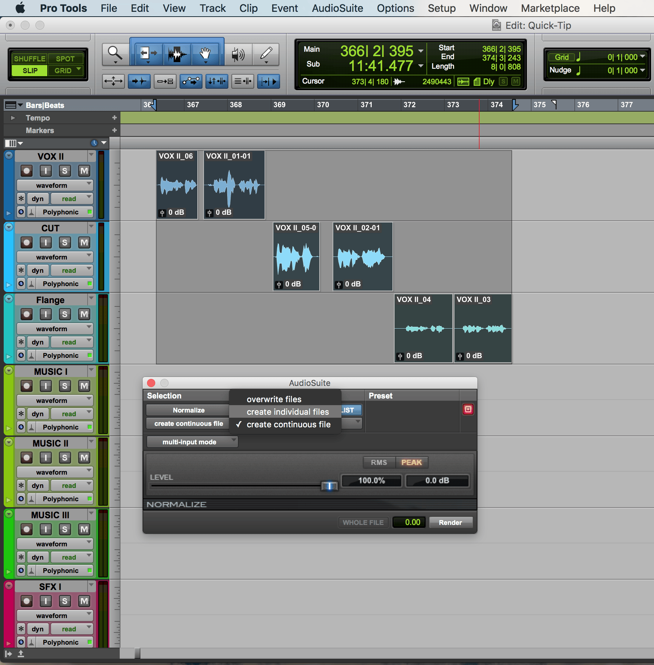Screen dimensions: 654x665
Task: Click the timeline clock icon near ruler
Action: 94,143
